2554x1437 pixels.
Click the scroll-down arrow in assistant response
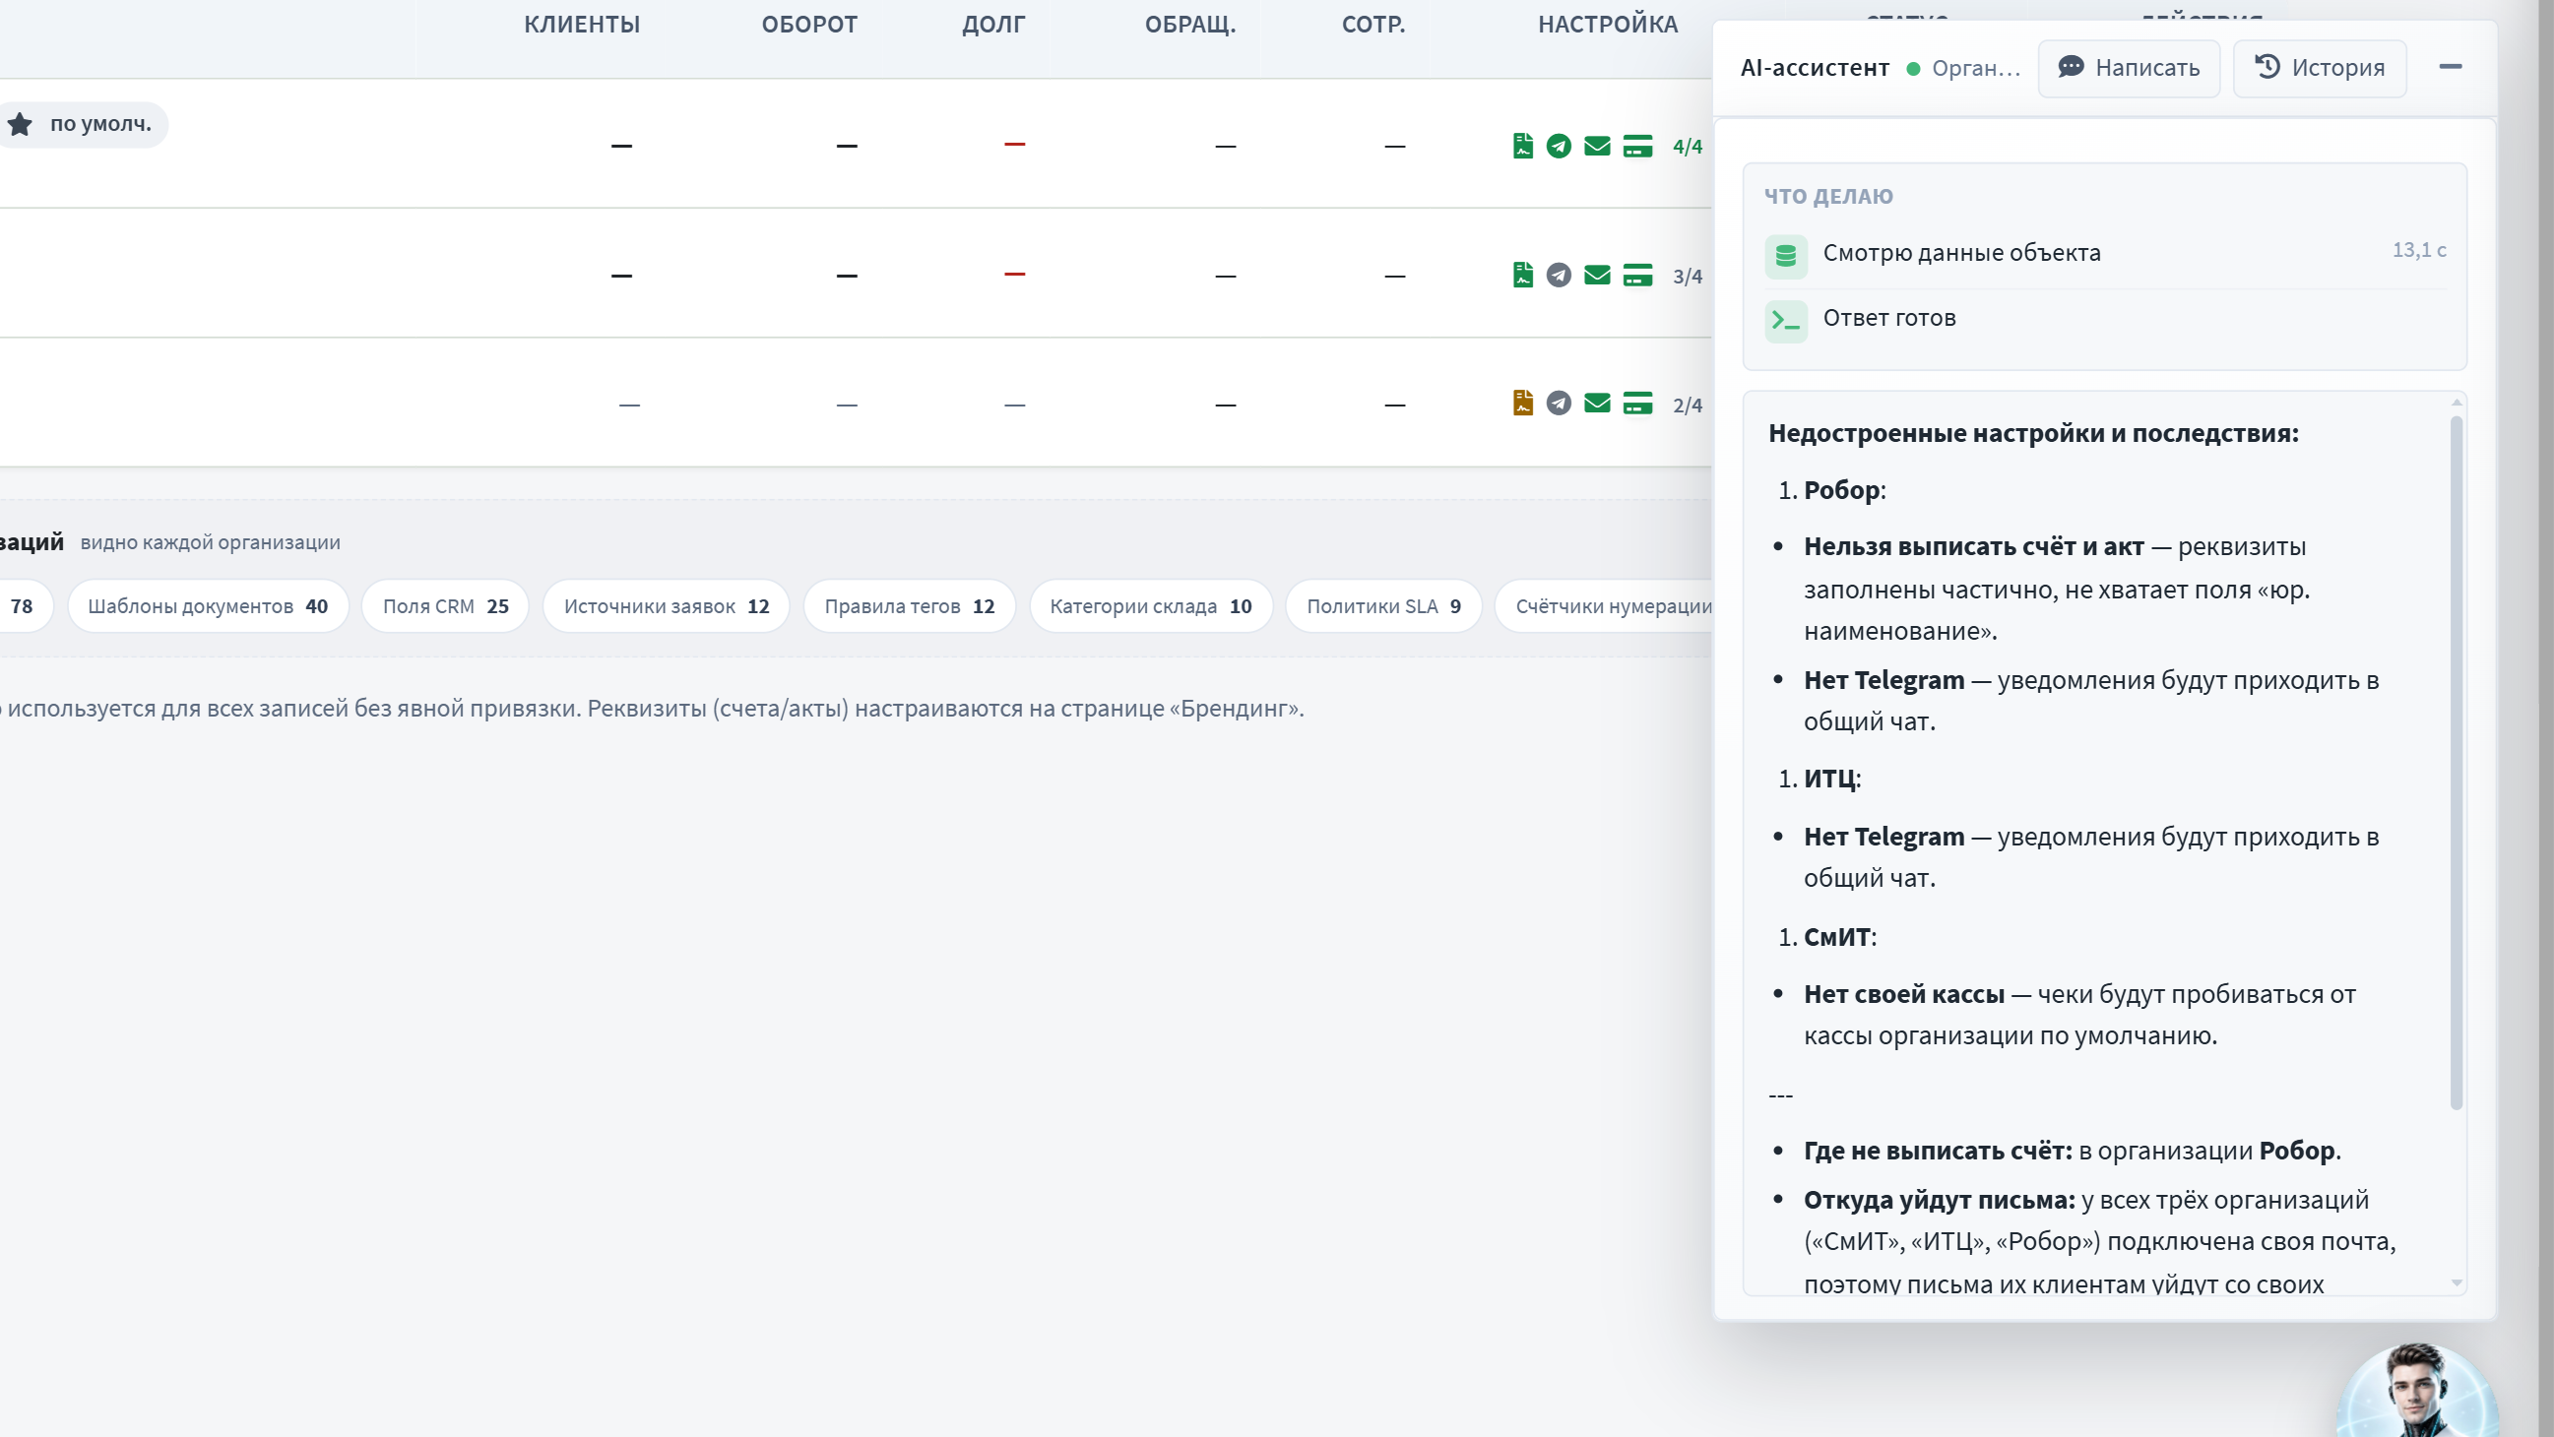coord(2457,1282)
